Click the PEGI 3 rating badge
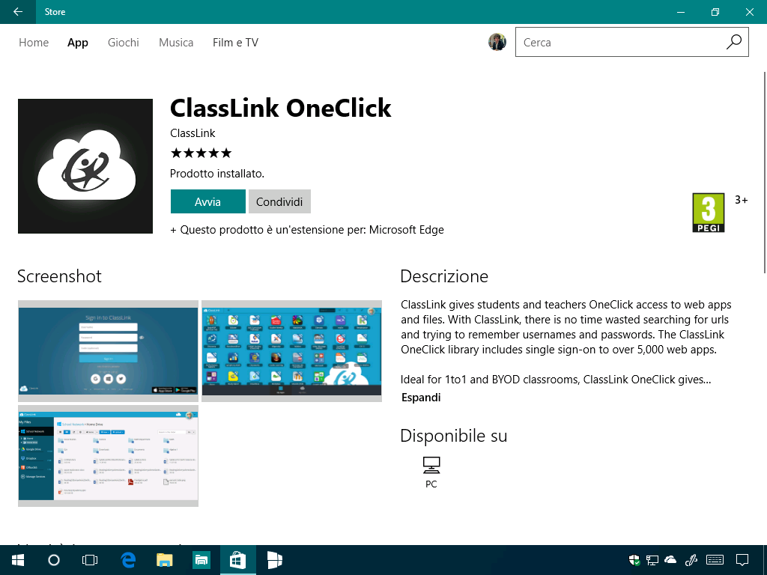This screenshot has height=575, width=767. tap(709, 213)
